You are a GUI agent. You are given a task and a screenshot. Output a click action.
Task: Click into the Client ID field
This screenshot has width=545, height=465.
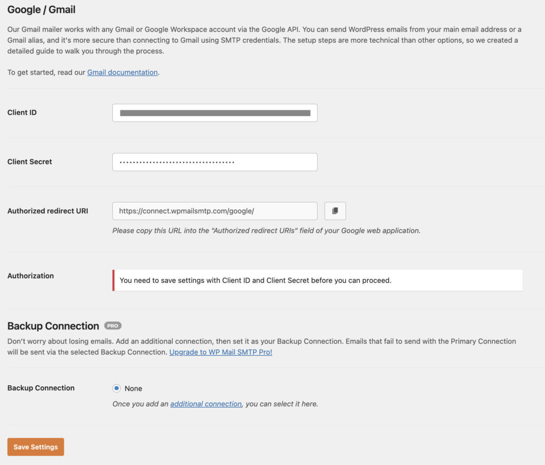pyautogui.click(x=214, y=112)
